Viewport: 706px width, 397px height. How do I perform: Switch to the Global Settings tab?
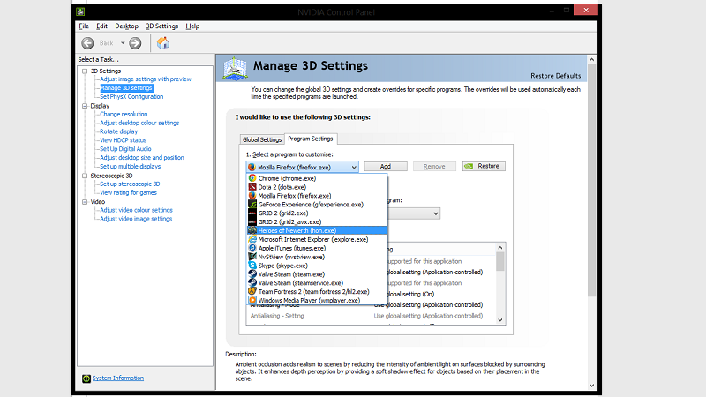pyautogui.click(x=262, y=139)
